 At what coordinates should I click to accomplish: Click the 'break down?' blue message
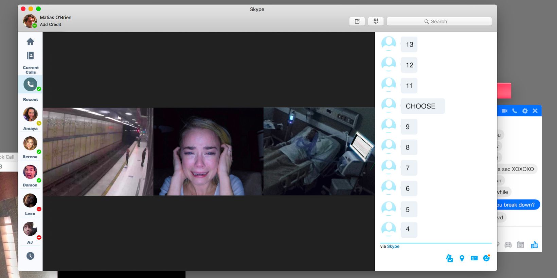[518, 205]
